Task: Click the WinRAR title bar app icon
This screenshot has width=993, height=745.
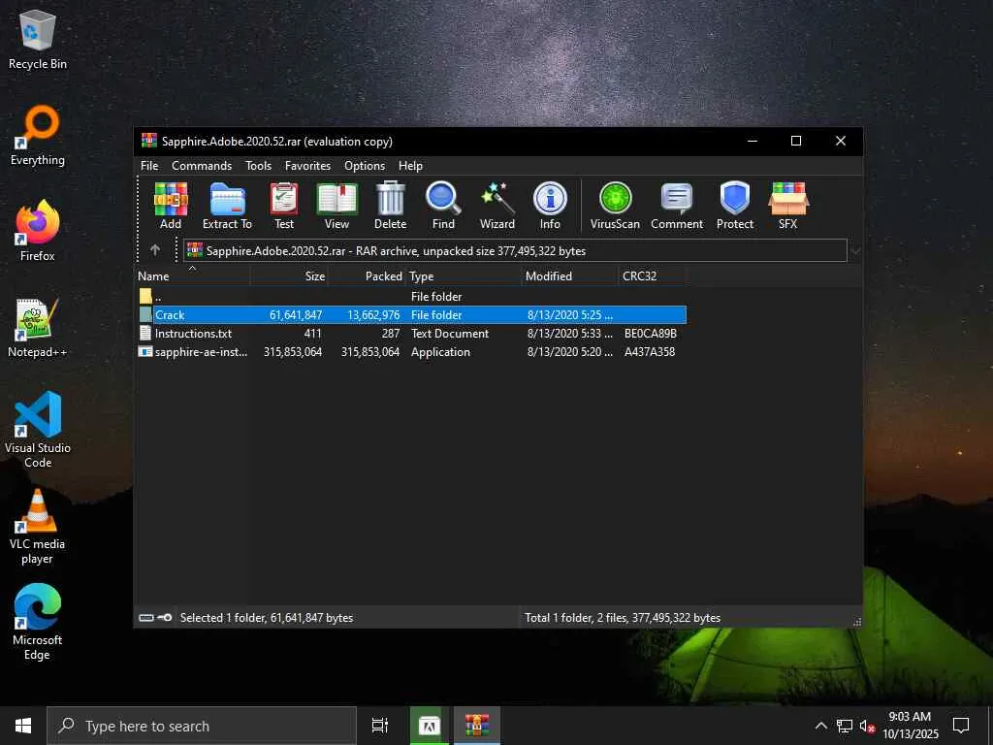Action: click(x=148, y=140)
